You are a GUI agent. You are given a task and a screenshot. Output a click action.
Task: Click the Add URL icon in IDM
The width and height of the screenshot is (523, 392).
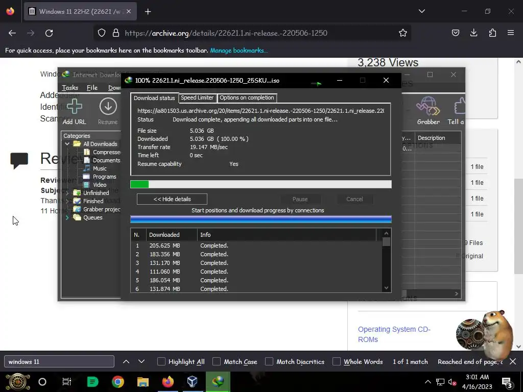pyautogui.click(x=75, y=107)
